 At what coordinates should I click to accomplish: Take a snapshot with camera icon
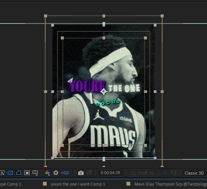pyautogui.click(x=81, y=173)
